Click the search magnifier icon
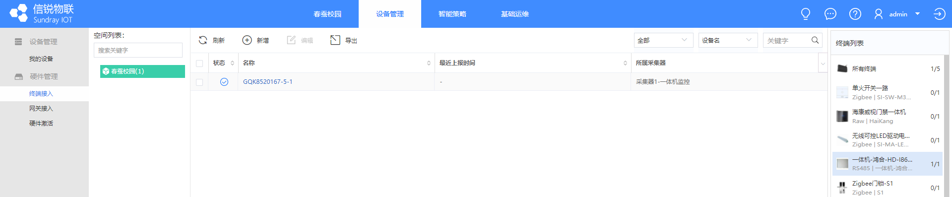 coord(815,40)
